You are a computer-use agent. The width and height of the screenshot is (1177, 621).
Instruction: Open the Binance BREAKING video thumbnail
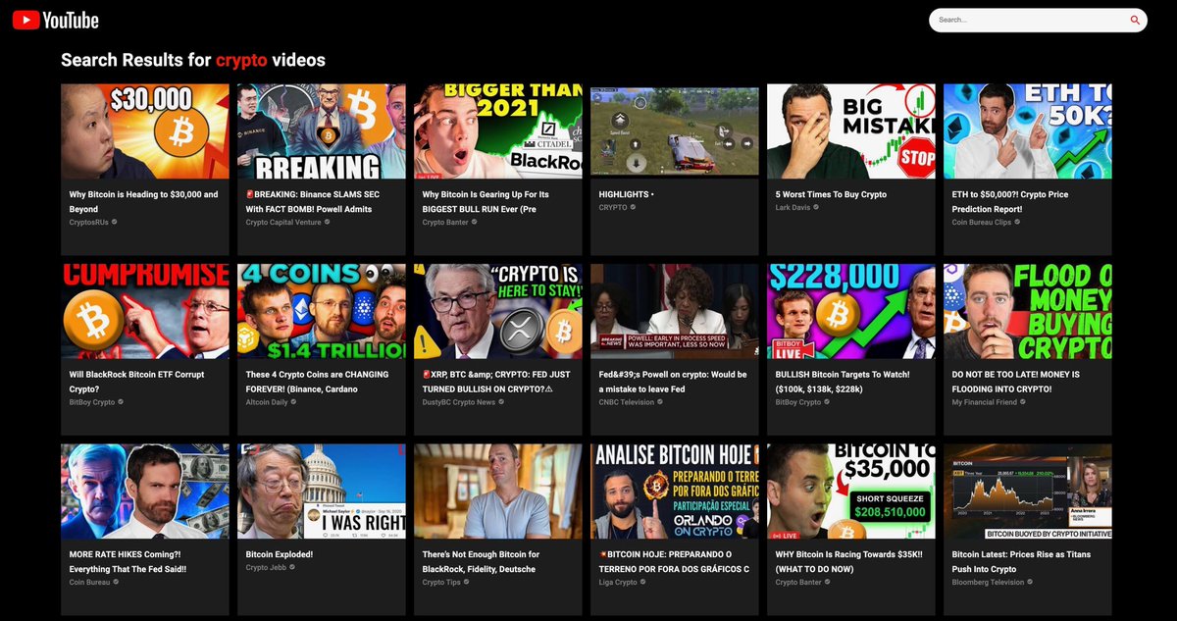pos(321,130)
